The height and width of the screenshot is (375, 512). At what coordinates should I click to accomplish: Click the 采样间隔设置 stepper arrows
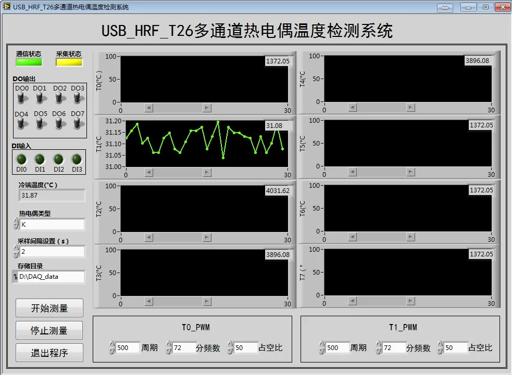coord(16,251)
